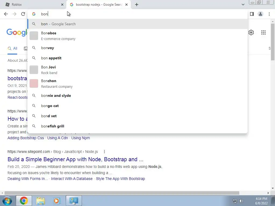
Task: Choose the Bon Jovi rock band suggestion
Action: (137, 70)
